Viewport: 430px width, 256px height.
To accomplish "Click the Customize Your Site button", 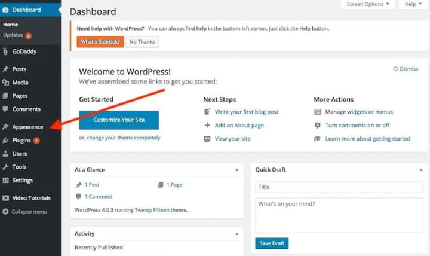I will [x=119, y=120].
